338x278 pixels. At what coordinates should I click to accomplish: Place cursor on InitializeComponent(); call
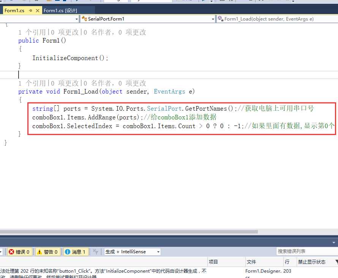pyautogui.click(x=70, y=58)
